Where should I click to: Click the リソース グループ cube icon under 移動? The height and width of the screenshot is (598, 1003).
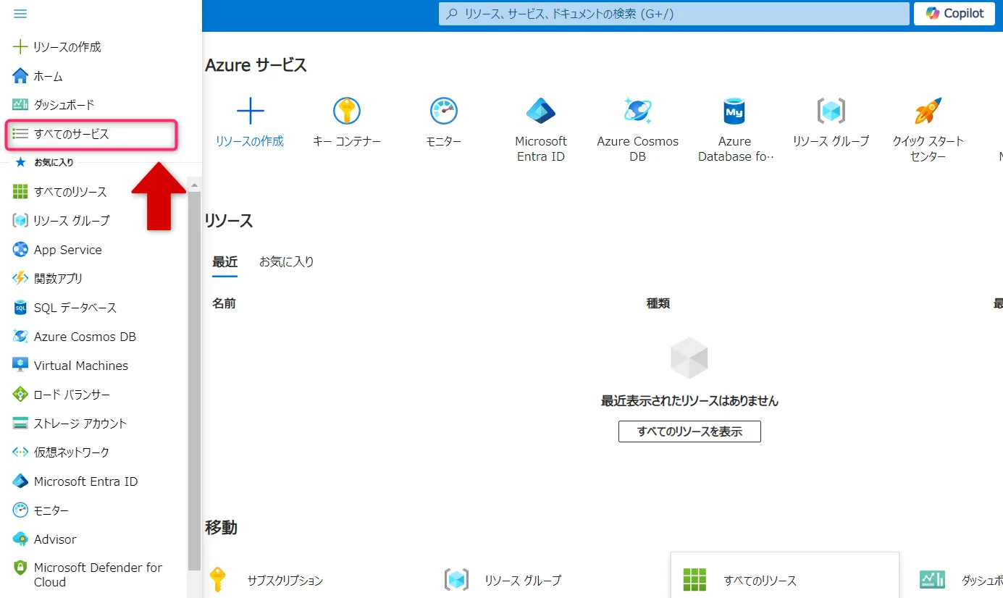tap(457, 579)
